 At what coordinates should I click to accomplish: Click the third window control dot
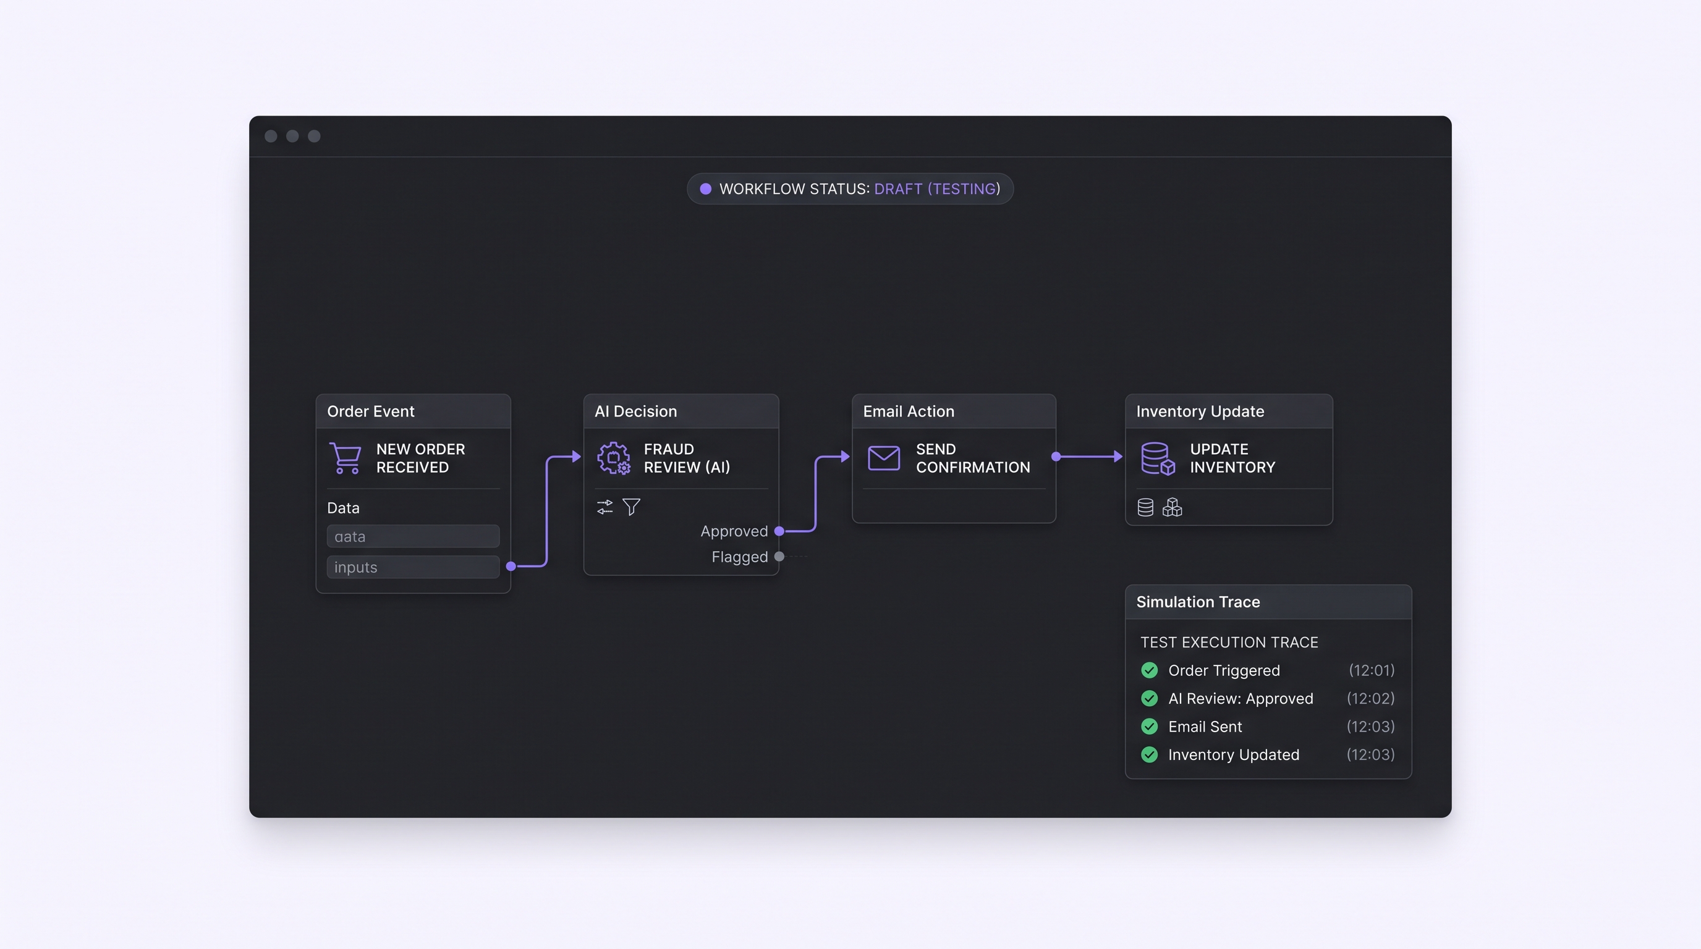pos(315,136)
